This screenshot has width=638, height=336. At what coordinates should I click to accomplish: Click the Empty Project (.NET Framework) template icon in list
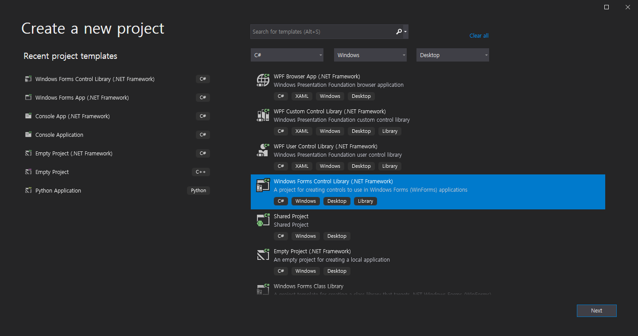pyautogui.click(x=263, y=255)
